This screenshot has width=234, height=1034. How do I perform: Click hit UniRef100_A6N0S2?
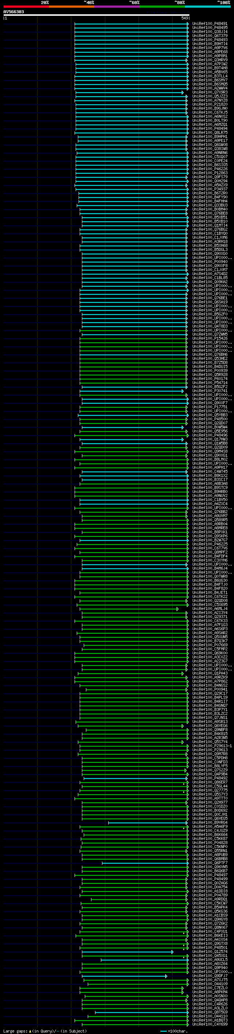pyautogui.click(x=210, y=116)
